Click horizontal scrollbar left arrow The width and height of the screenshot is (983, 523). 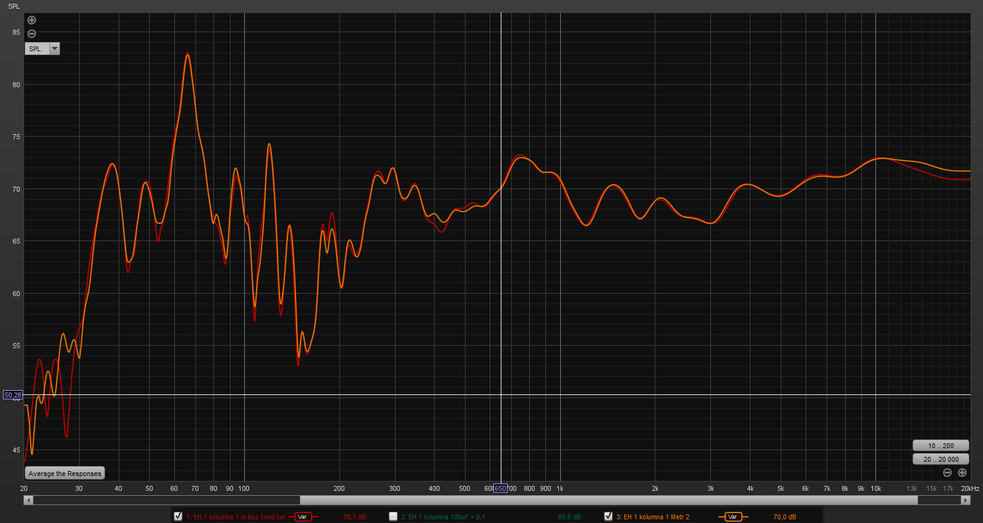(28, 500)
